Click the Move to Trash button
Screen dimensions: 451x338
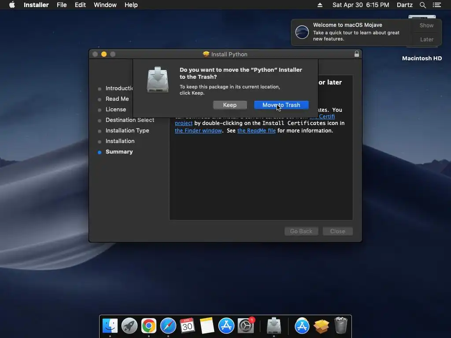click(x=281, y=105)
